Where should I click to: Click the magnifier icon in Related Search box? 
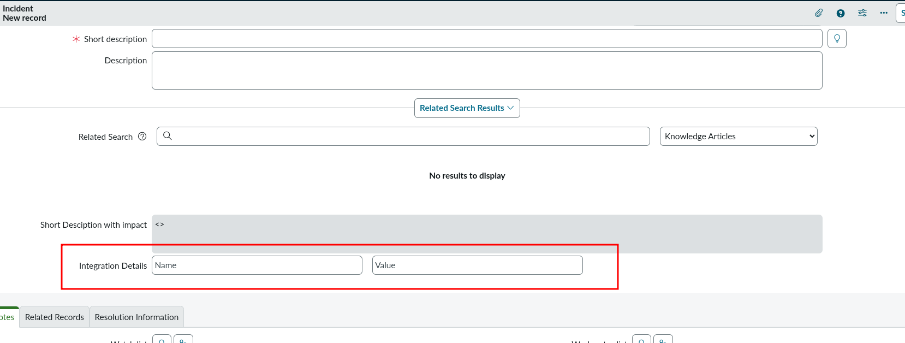point(168,136)
